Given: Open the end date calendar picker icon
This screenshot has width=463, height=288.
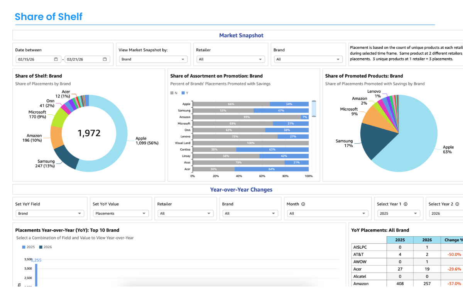Looking at the screenshot, I should (x=105, y=59).
